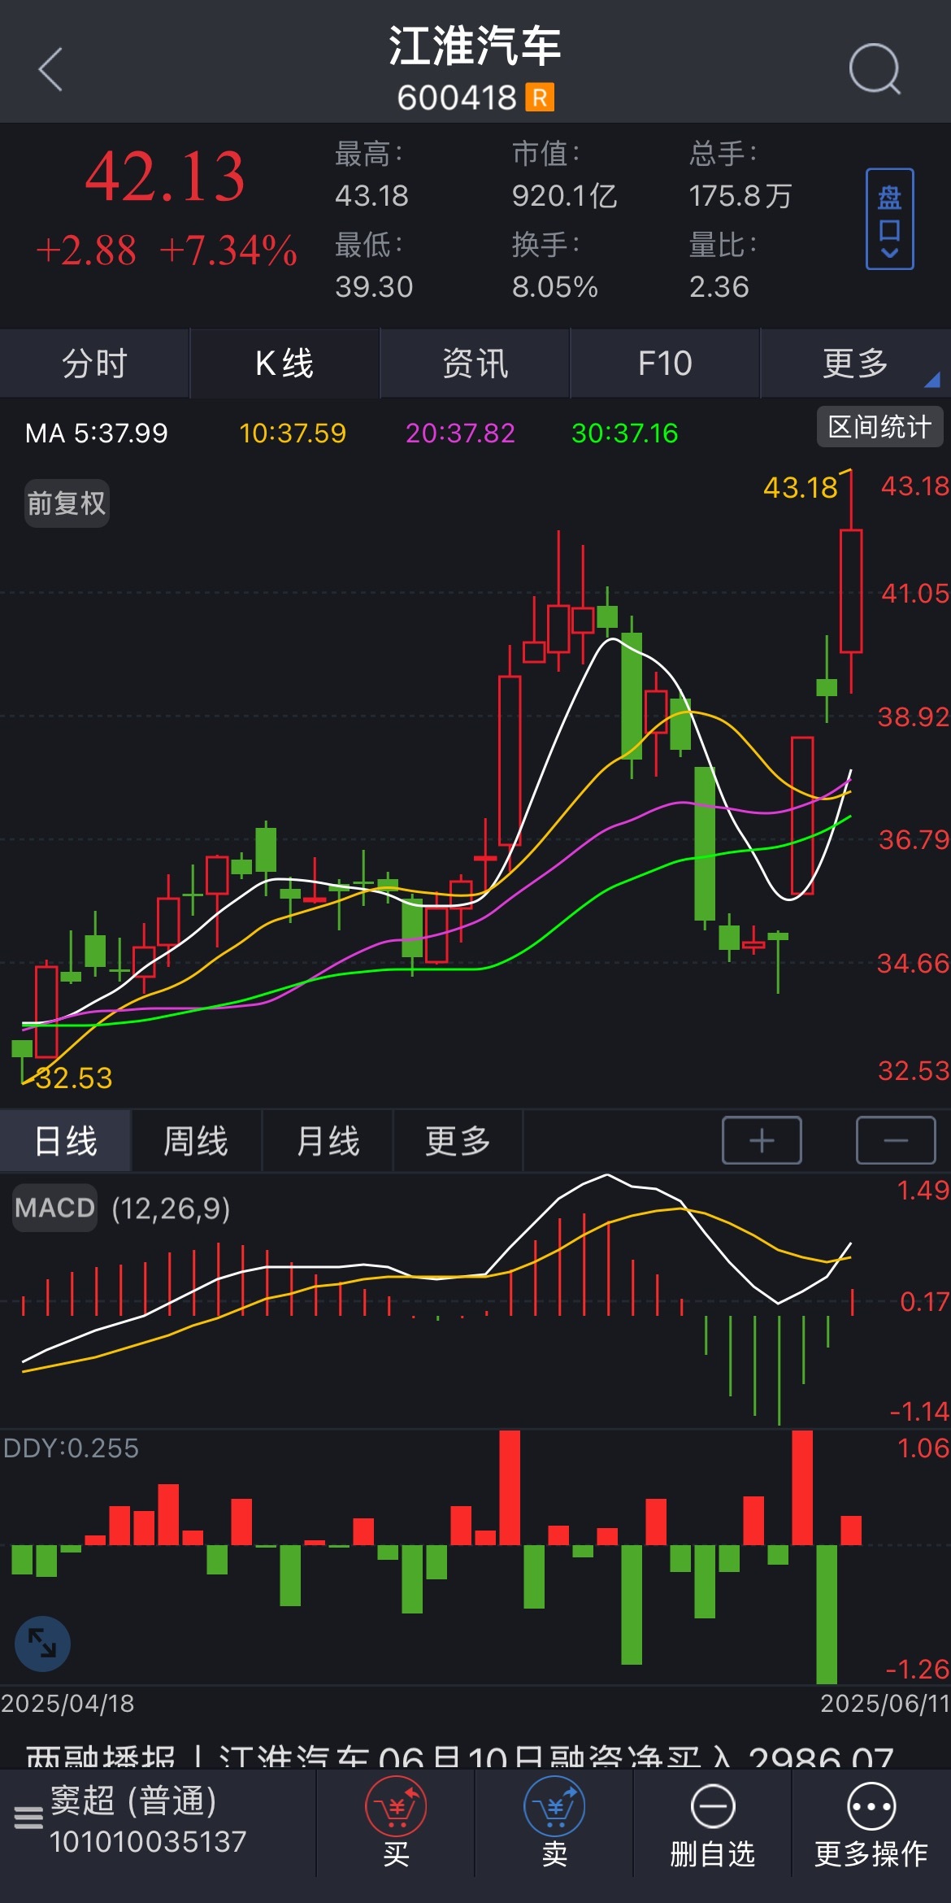Tap the 总手 175.8万 value
951x1903 pixels.
pyautogui.click(x=740, y=196)
